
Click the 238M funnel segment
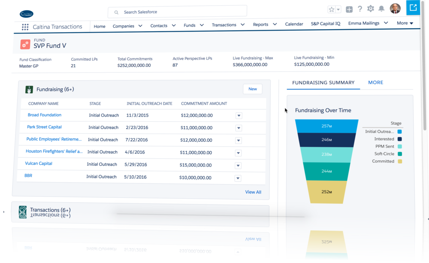point(326,155)
